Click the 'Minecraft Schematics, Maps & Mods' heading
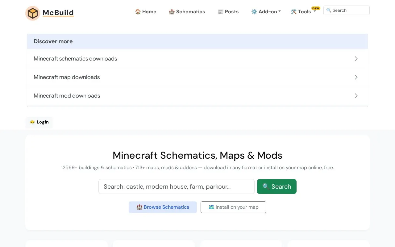Viewport: 395px width, 247px height. pos(197,155)
